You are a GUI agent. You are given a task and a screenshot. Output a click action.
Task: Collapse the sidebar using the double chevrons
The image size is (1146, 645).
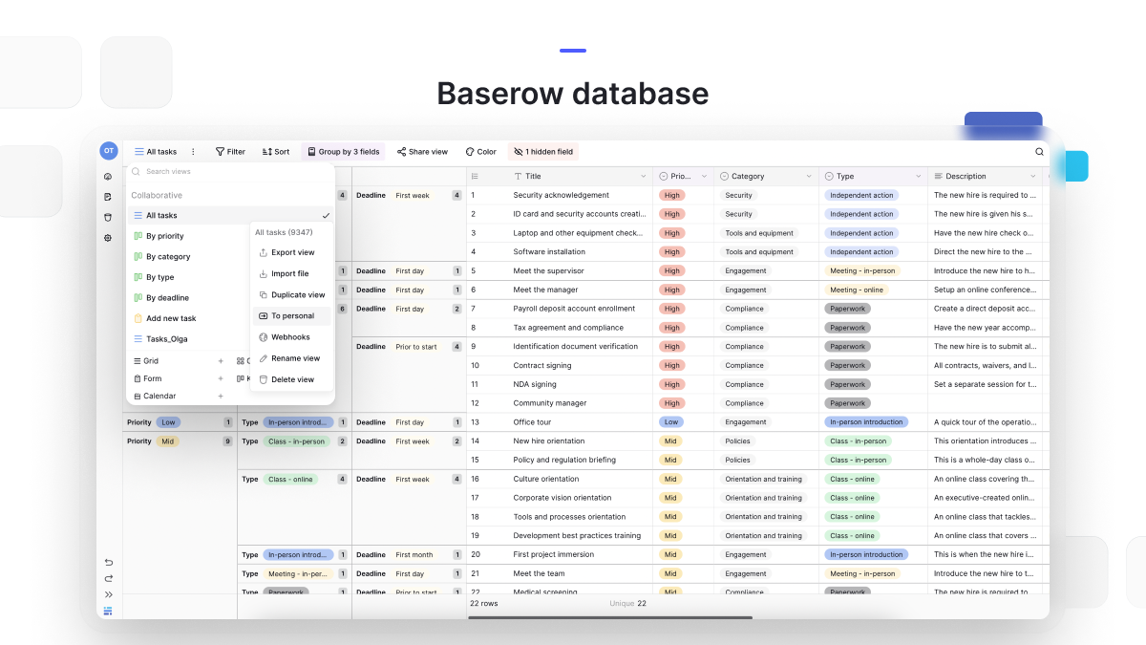[108, 593]
